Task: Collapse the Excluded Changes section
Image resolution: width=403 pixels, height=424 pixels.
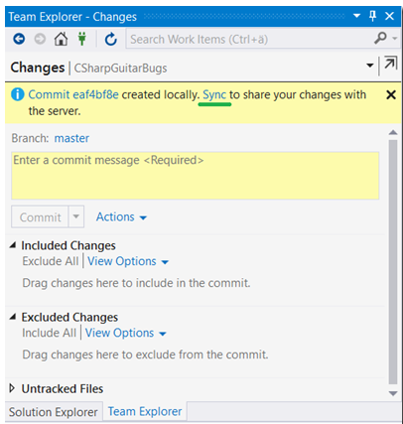Action: click(13, 317)
